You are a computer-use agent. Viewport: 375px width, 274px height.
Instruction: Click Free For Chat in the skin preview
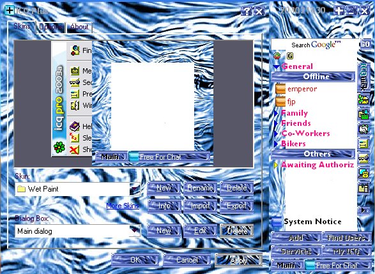(169, 157)
